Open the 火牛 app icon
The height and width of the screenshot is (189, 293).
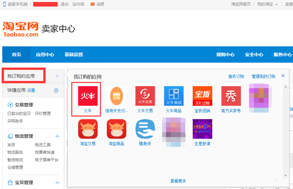pos(88,96)
